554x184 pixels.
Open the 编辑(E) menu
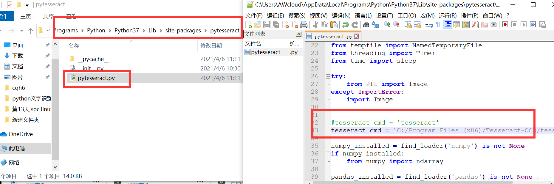click(275, 16)
